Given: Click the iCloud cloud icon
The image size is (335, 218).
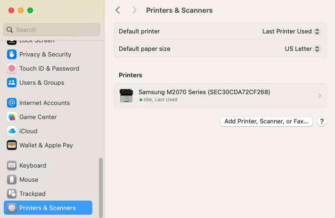Looking at the screenshot, I should tap(12, 131).
